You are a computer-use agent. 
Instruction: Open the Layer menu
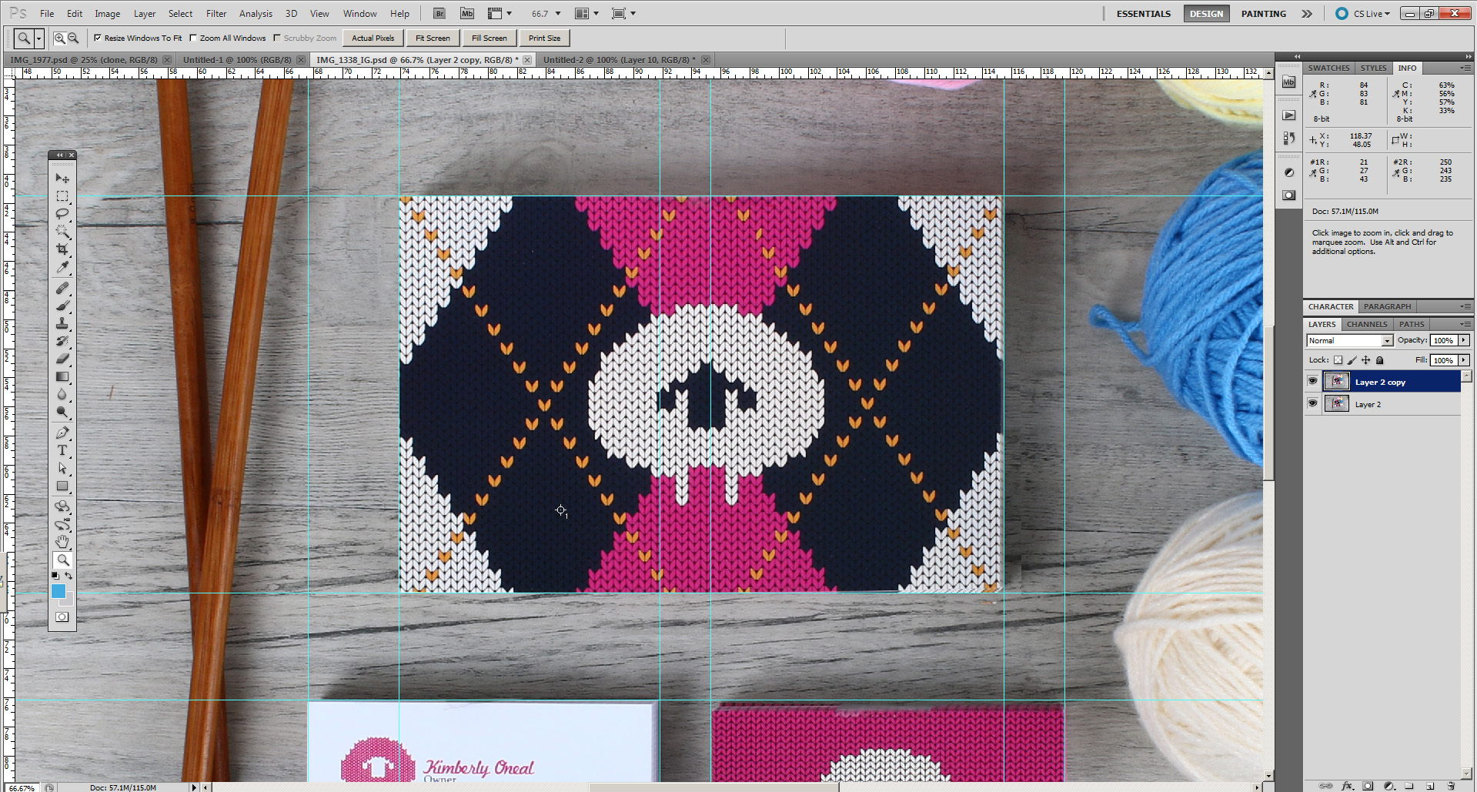click(x=145, y=14)
